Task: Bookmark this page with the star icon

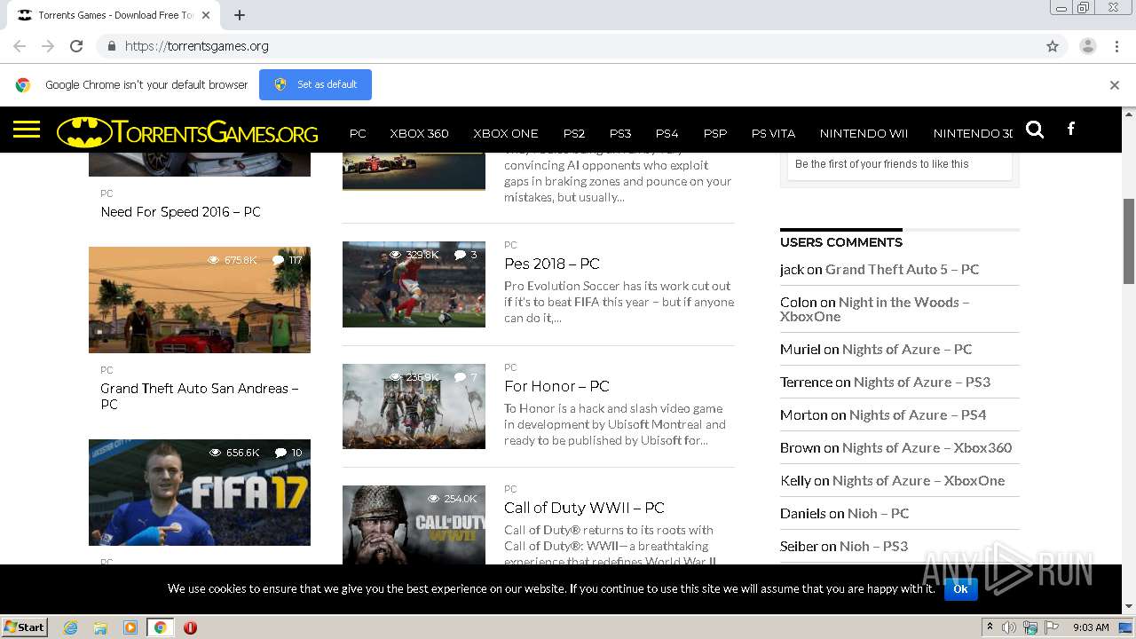Action: [1053, 46]
